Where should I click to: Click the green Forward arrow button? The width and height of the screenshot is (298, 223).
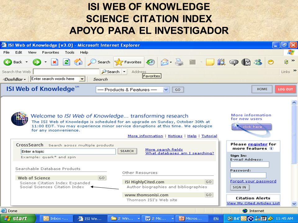(37, 62)
